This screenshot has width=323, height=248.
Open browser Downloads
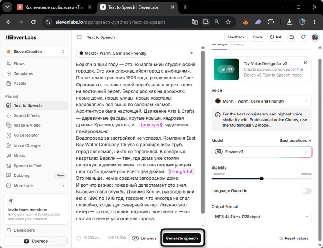pos(290,22)
